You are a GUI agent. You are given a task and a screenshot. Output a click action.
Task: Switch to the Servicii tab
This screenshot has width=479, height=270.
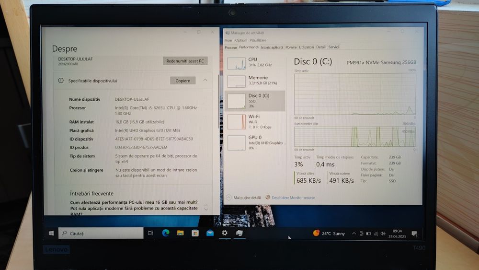click(334, 47)
